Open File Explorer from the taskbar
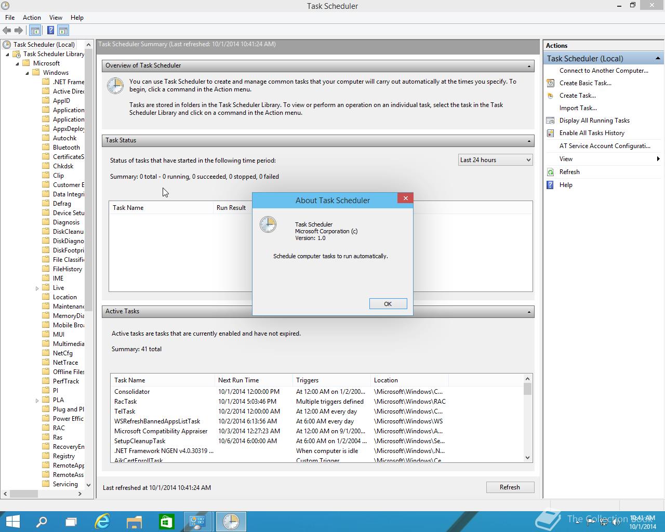Screen dimensions: 665x532 coord(134,522)
